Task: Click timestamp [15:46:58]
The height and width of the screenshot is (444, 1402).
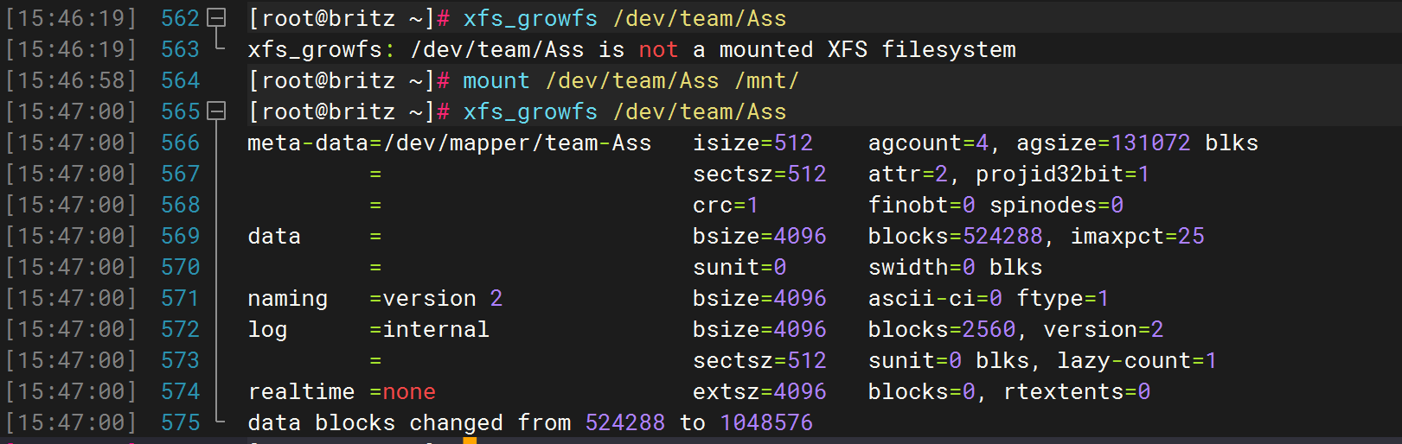Action: 71,80
